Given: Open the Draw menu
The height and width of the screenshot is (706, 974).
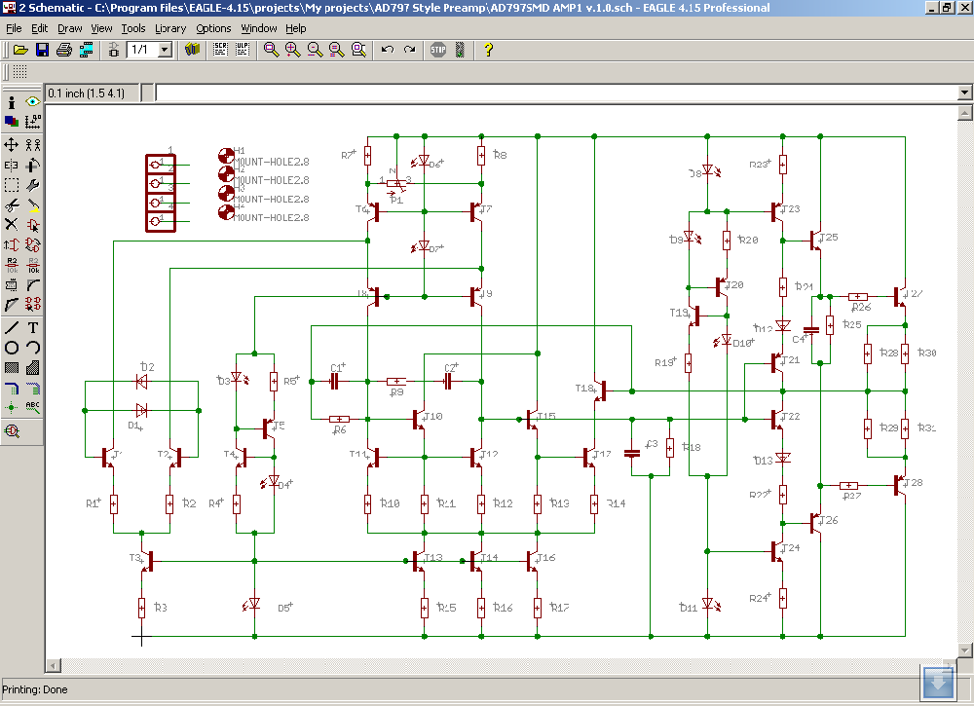Looking at the screenshot, I should (x=69, y=28).
